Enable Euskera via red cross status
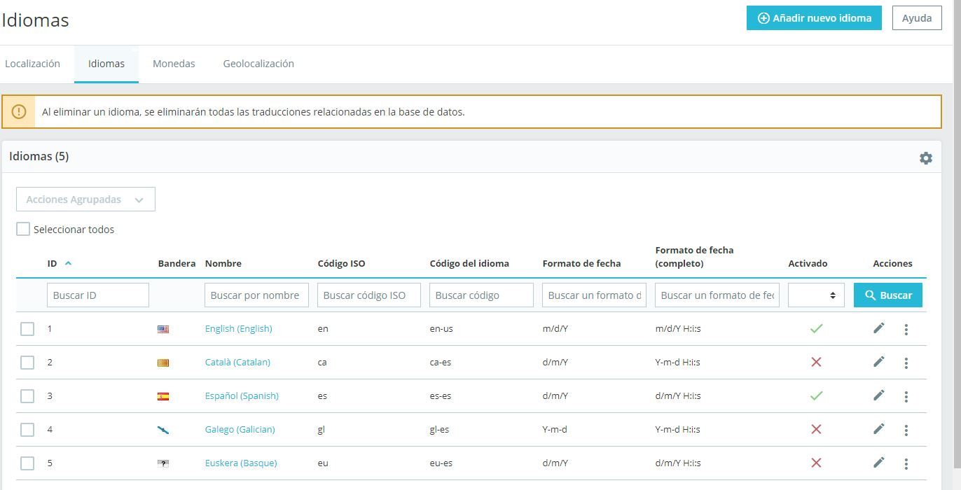The width and height of the screenshot is (961, 490). point(816,463)
